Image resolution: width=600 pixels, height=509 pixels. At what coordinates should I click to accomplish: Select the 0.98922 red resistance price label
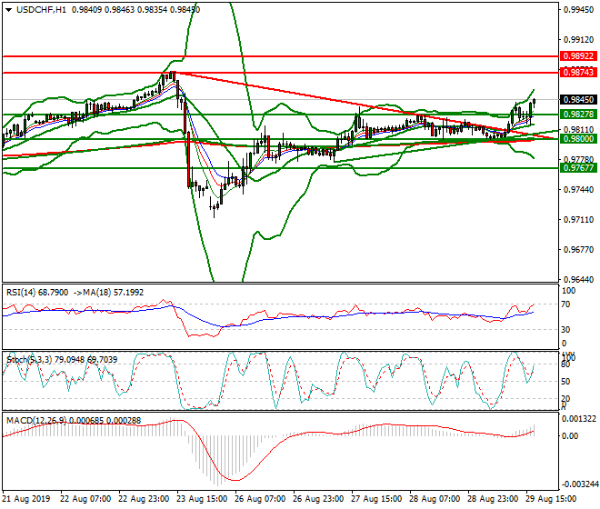click(578, 56)
